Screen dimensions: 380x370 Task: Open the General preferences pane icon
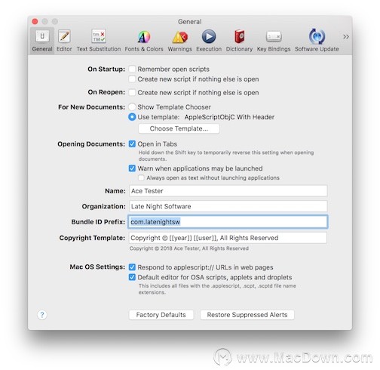[x=42, y=36]
